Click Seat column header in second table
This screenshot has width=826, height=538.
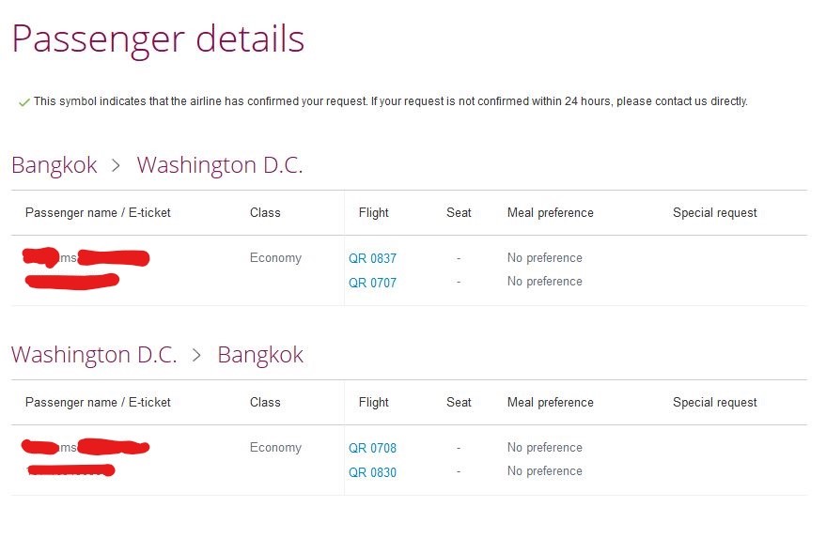[459, 402]
